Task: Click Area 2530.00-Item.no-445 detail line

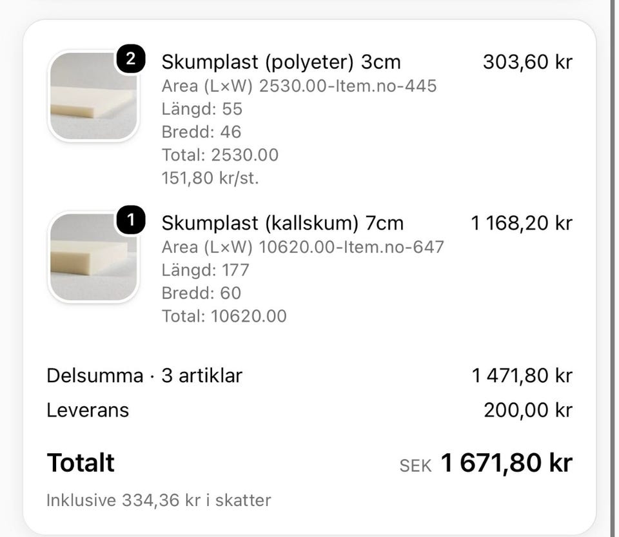Action: pyautogui.click(x=299, y=86)
